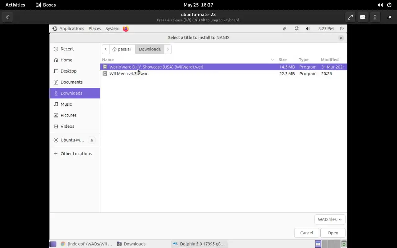Close the ubuntu-mate-23 Boxes window

pyautogui.click(x=390, y=17)
